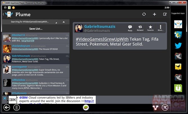
Task: Open yellow bird speech-bubble app in Suggested Apps
Action: pos(178,67)
